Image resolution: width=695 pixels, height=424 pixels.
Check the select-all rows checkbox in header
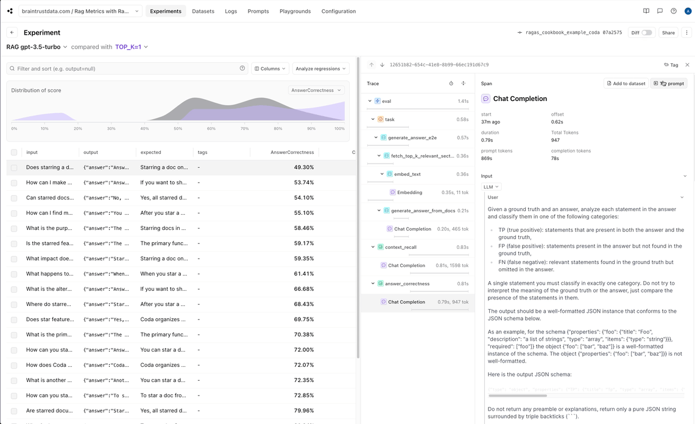pyautogui.click(x=14, y=152)
